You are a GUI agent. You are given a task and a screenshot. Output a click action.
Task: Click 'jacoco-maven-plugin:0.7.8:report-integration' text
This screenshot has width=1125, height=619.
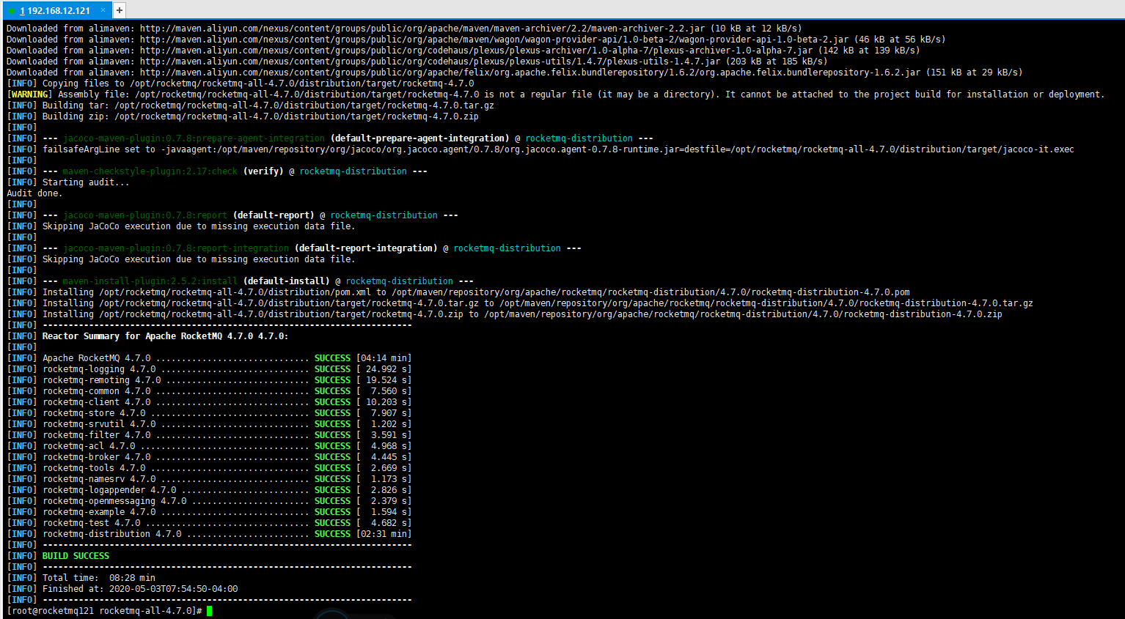click(176, 248)
